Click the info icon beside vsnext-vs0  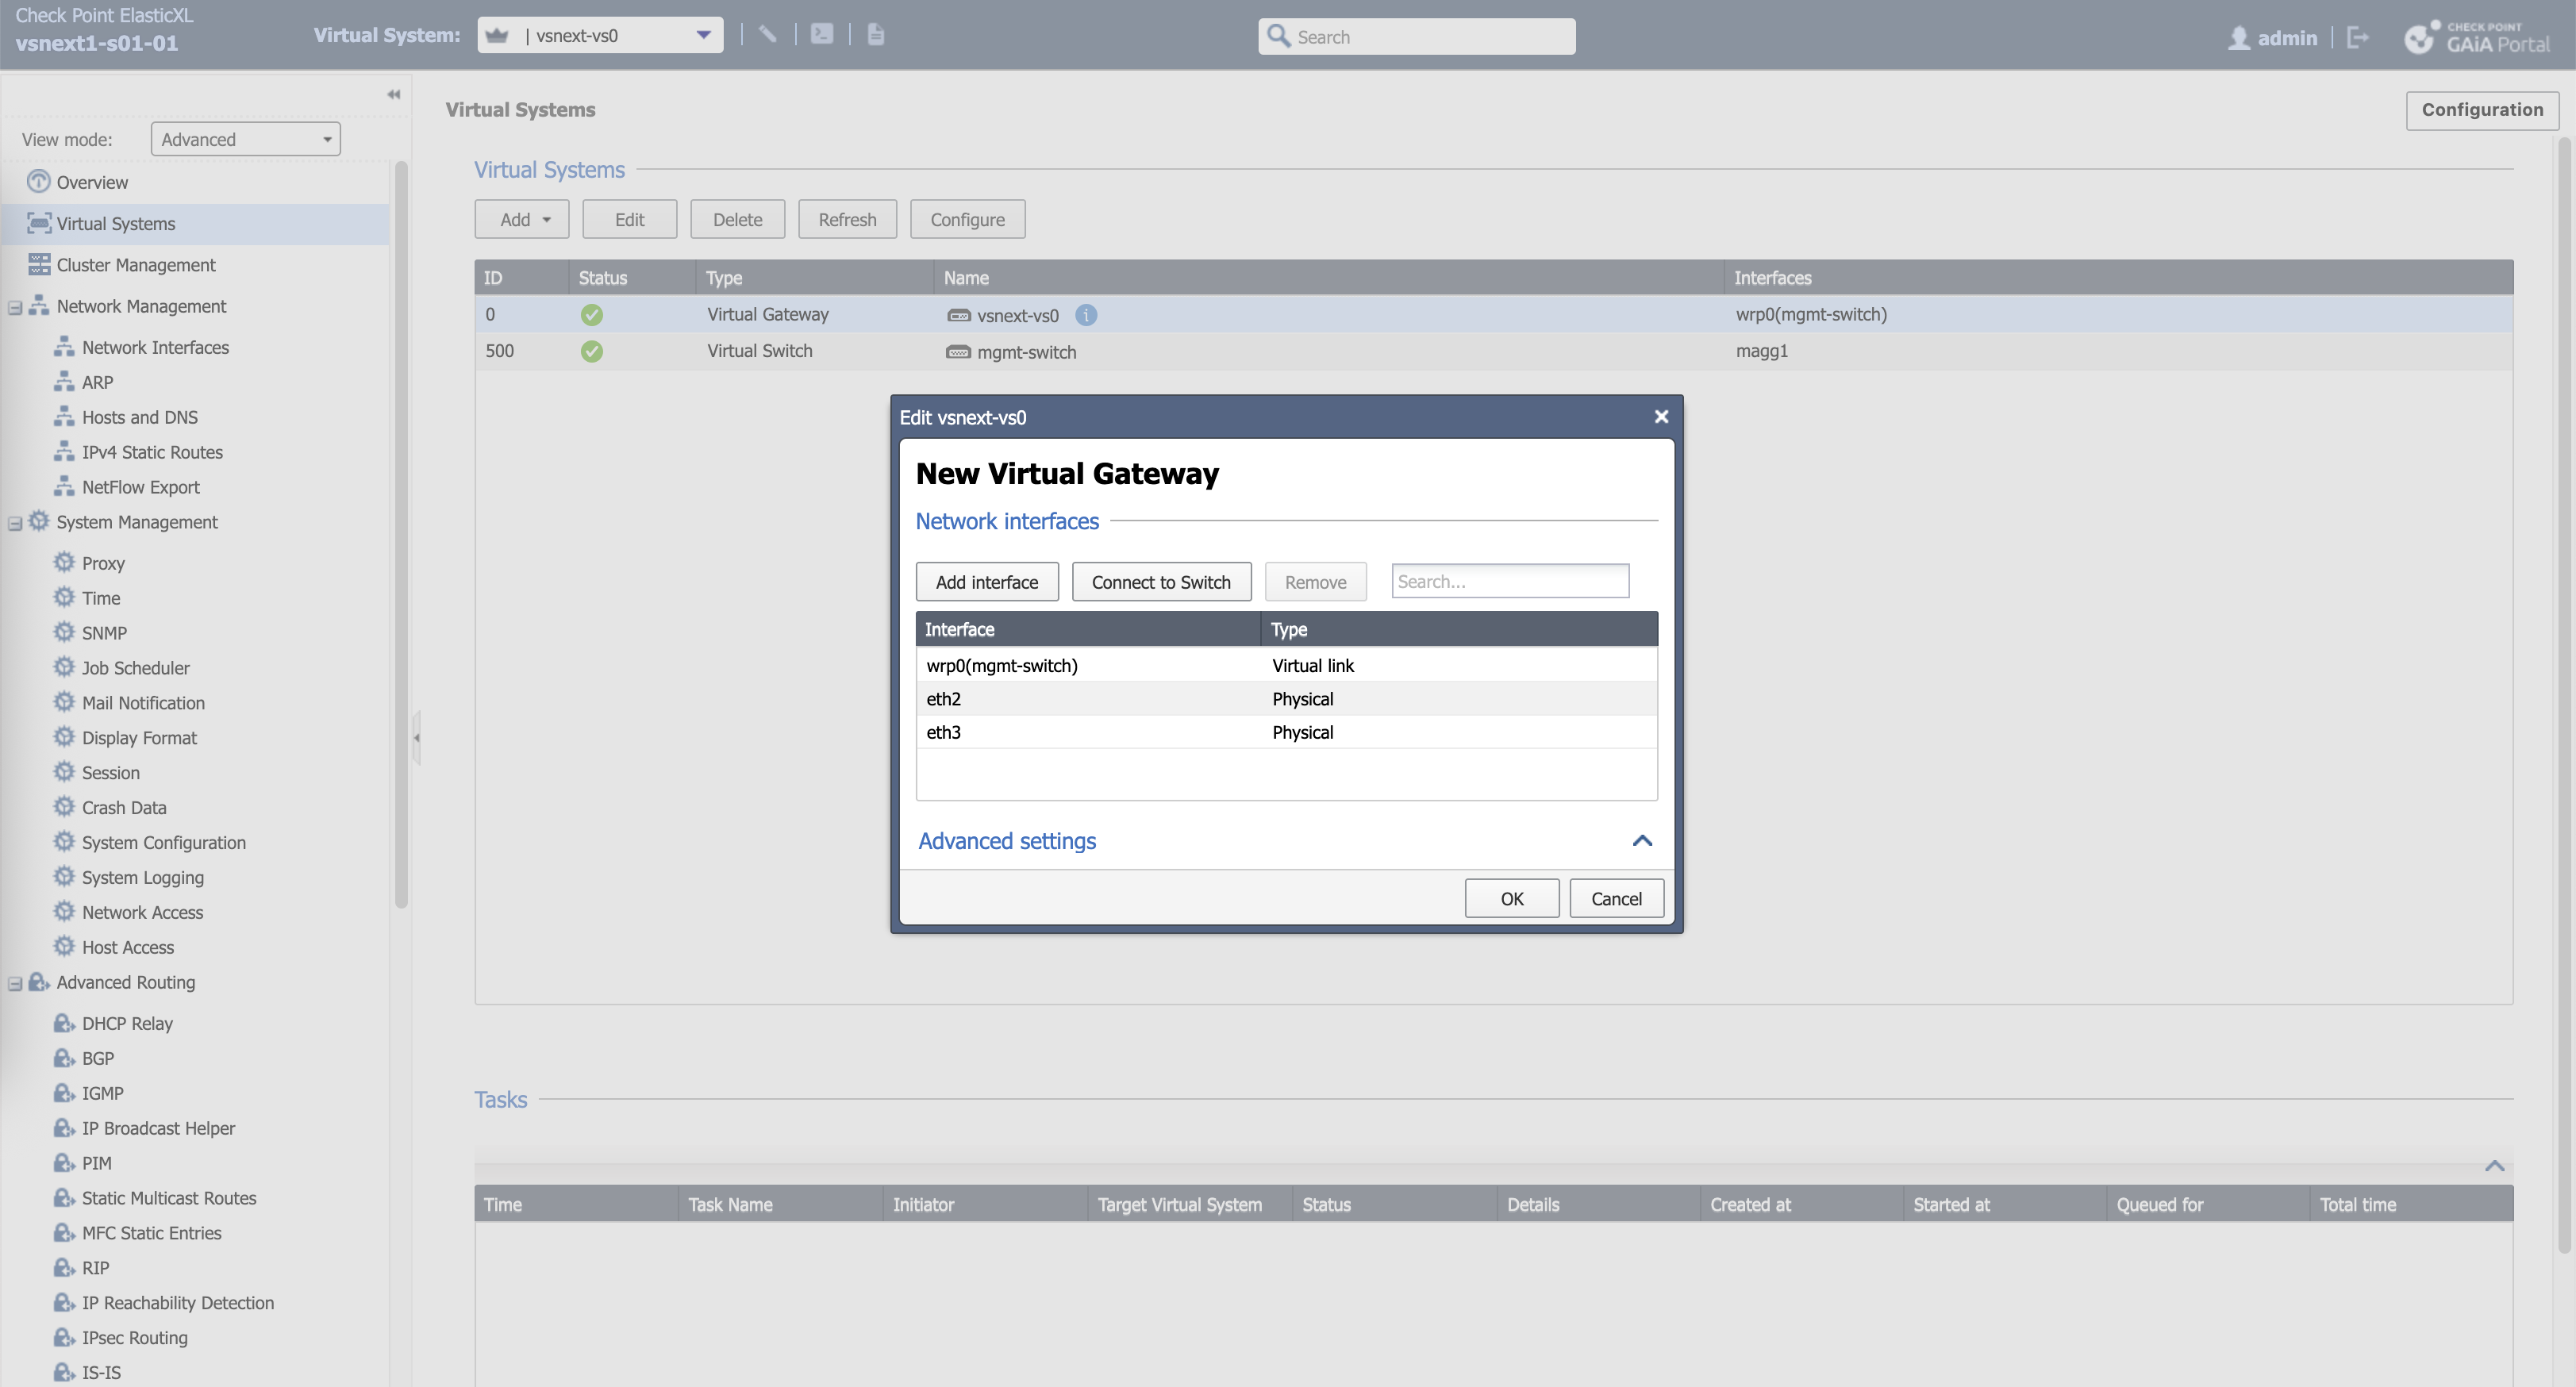(x=1086, y=315)
